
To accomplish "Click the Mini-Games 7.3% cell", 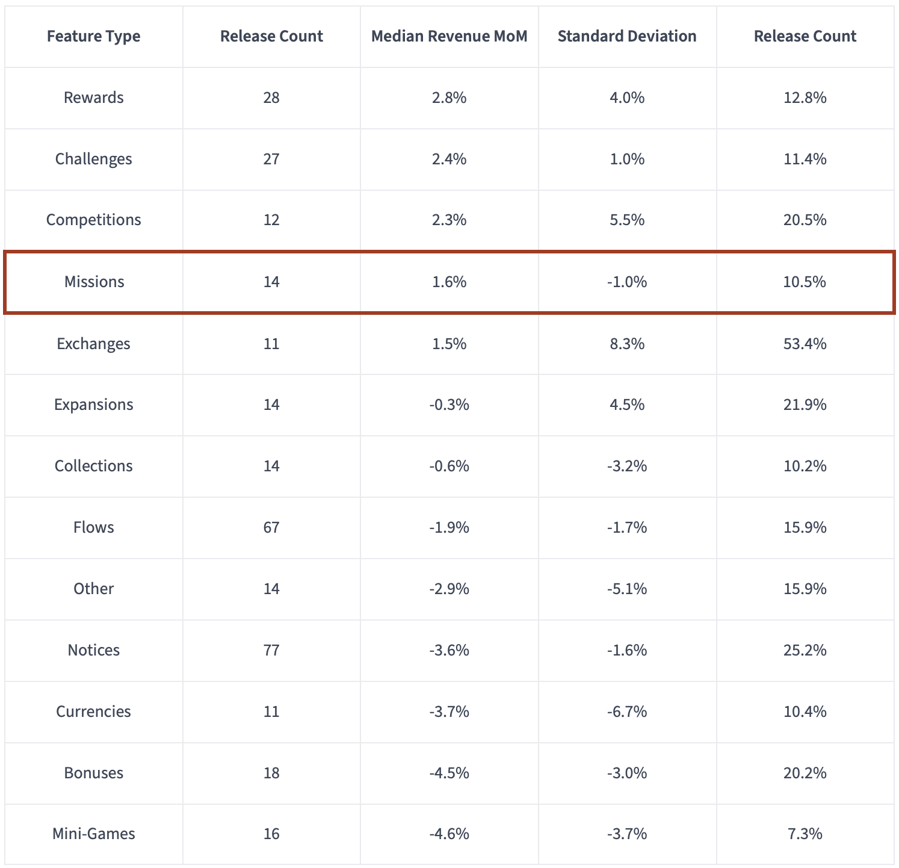I will coord(805,834).
